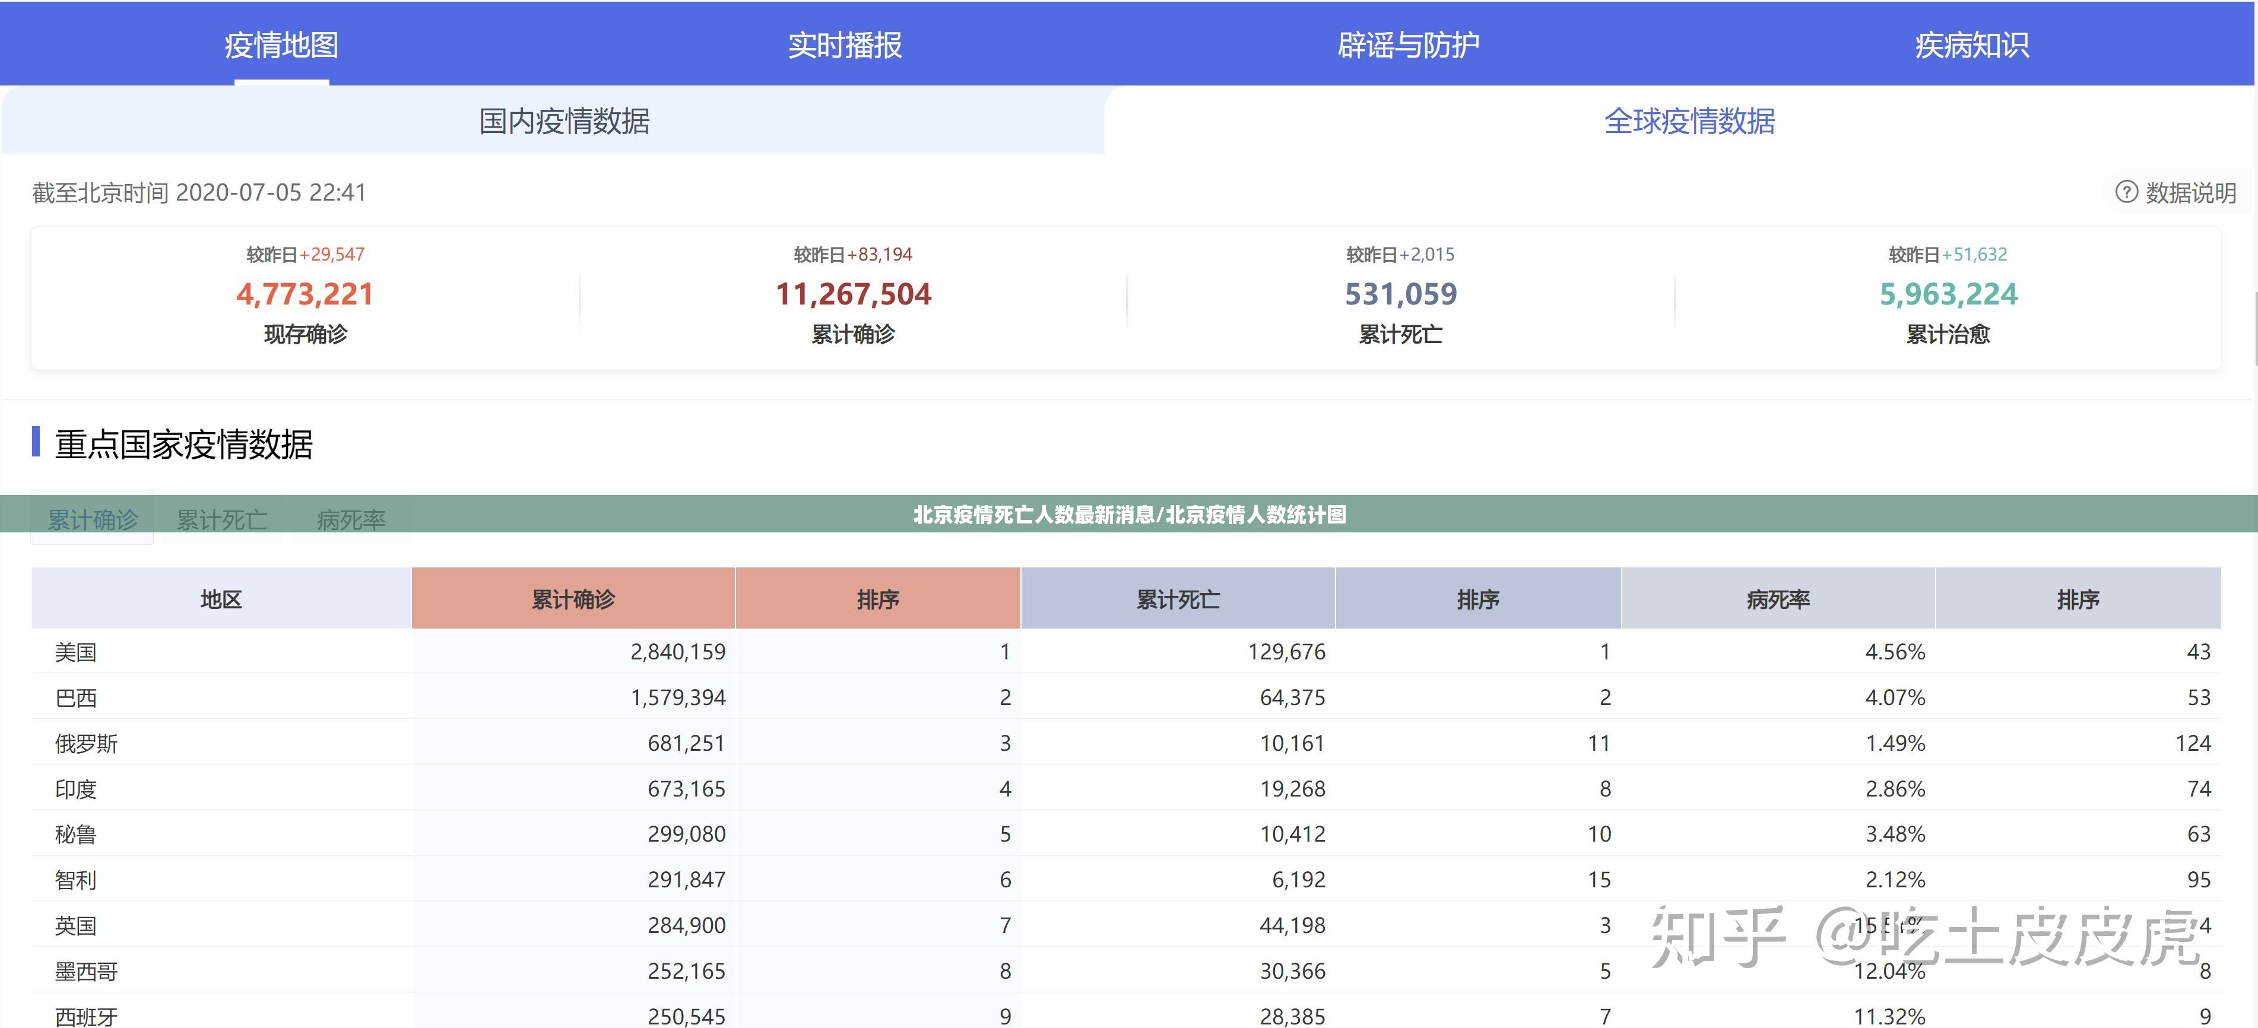The height and width of the screenshot is (1028, 2258).
Task: Select the 累计死亡 filter tab
Action: click(222, 520)
